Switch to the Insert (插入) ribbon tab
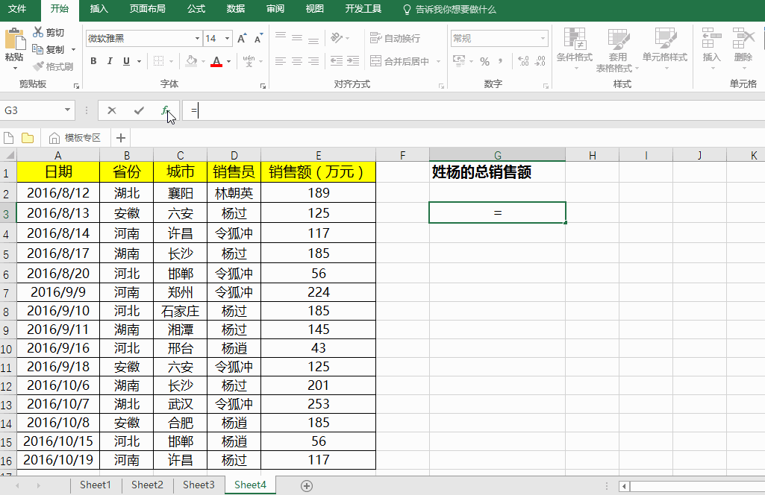Image resolution: width=765 pixels, height=495 pixels. point(99,9)
